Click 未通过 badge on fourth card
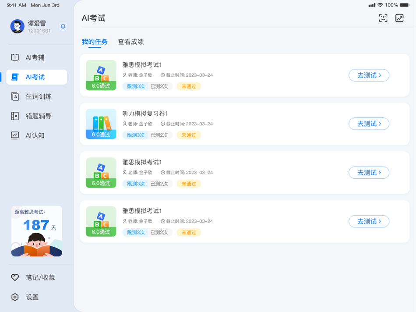 [189, 232]
